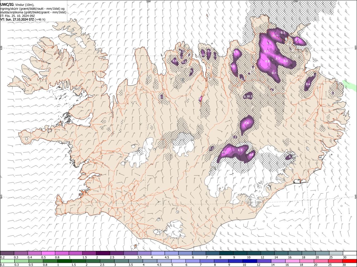Pick the dark teal 8 swatch in upper legend
This screenshot has width=357, height=267.
[226, 253]
